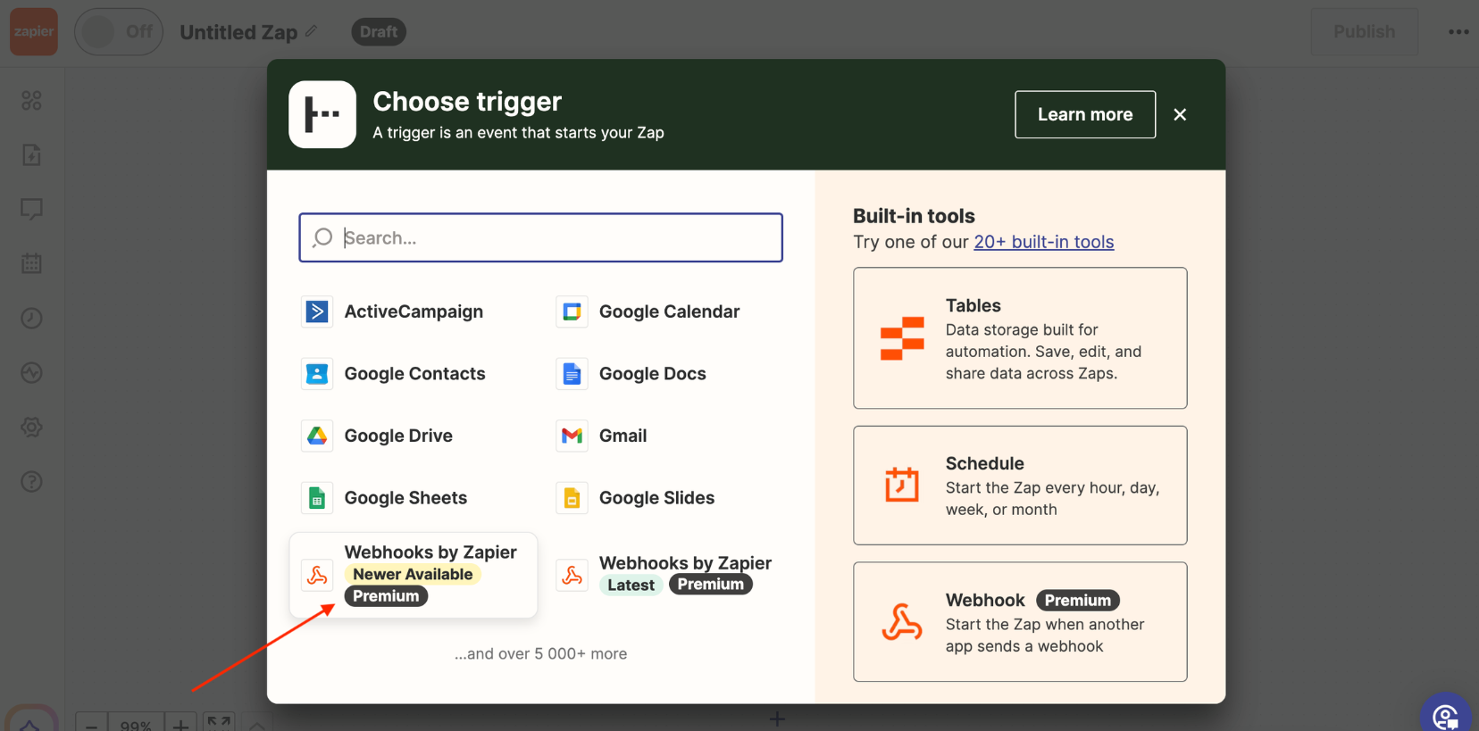Close the Choose trigger dialog
Viewport: 1479px width, 731px height.
pyautogui.click(x=1180, y=114)
